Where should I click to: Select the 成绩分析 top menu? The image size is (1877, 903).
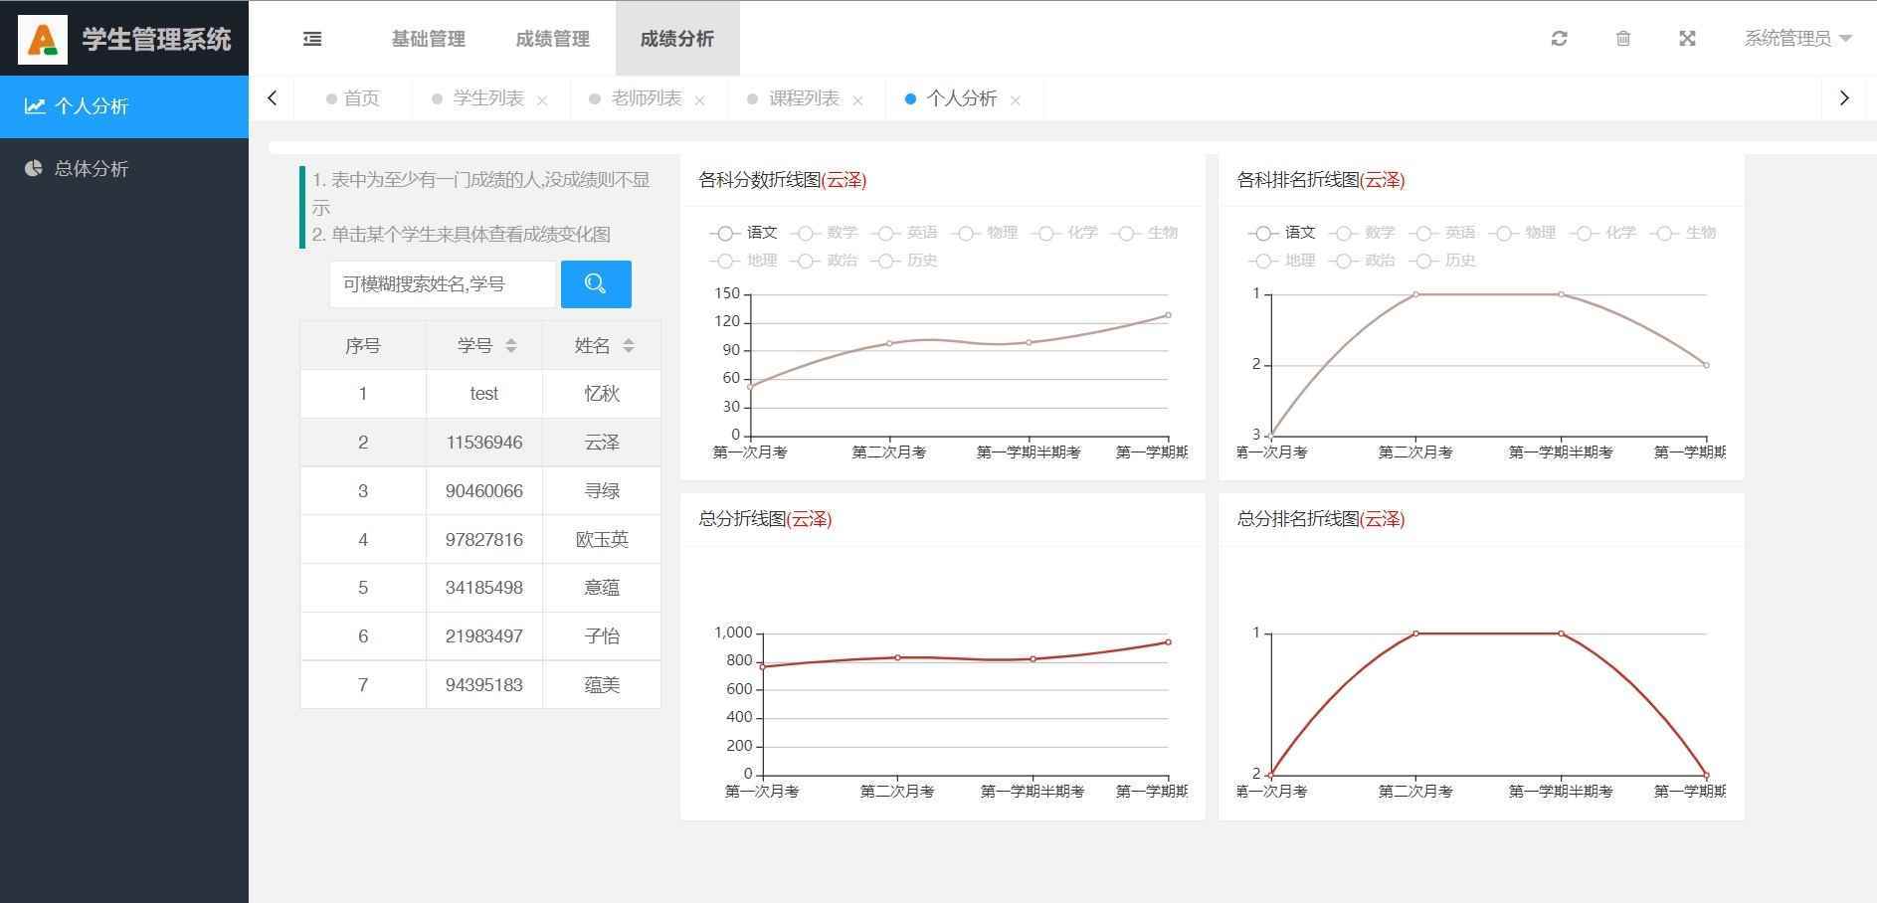(677, 39)
